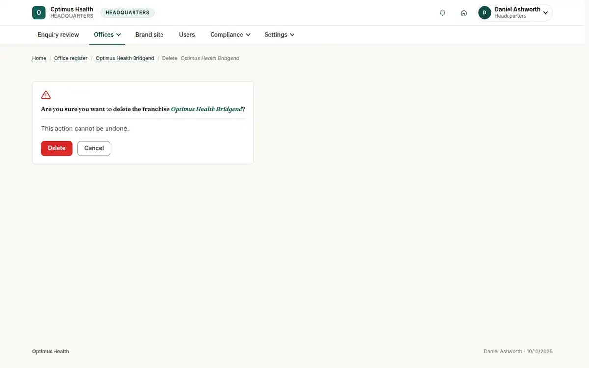
Task: Click Daniel Ashworth's avatar circle
Action: 484,13
